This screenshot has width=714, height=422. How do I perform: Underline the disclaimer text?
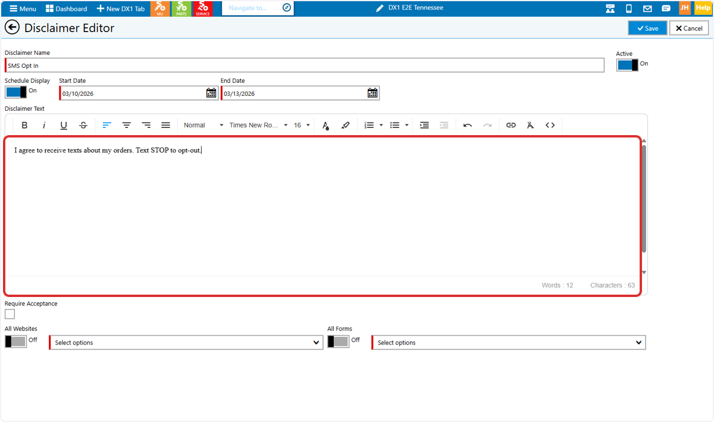coord(64,125)
